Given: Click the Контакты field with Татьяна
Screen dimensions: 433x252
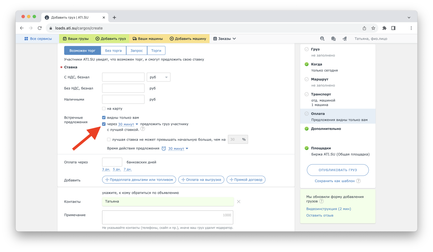Looking at the screenshot, I should click(168, 201).
